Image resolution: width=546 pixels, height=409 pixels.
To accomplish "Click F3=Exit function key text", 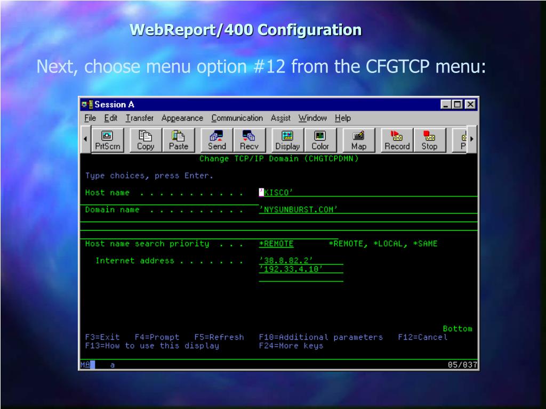I will click(102, 337).
